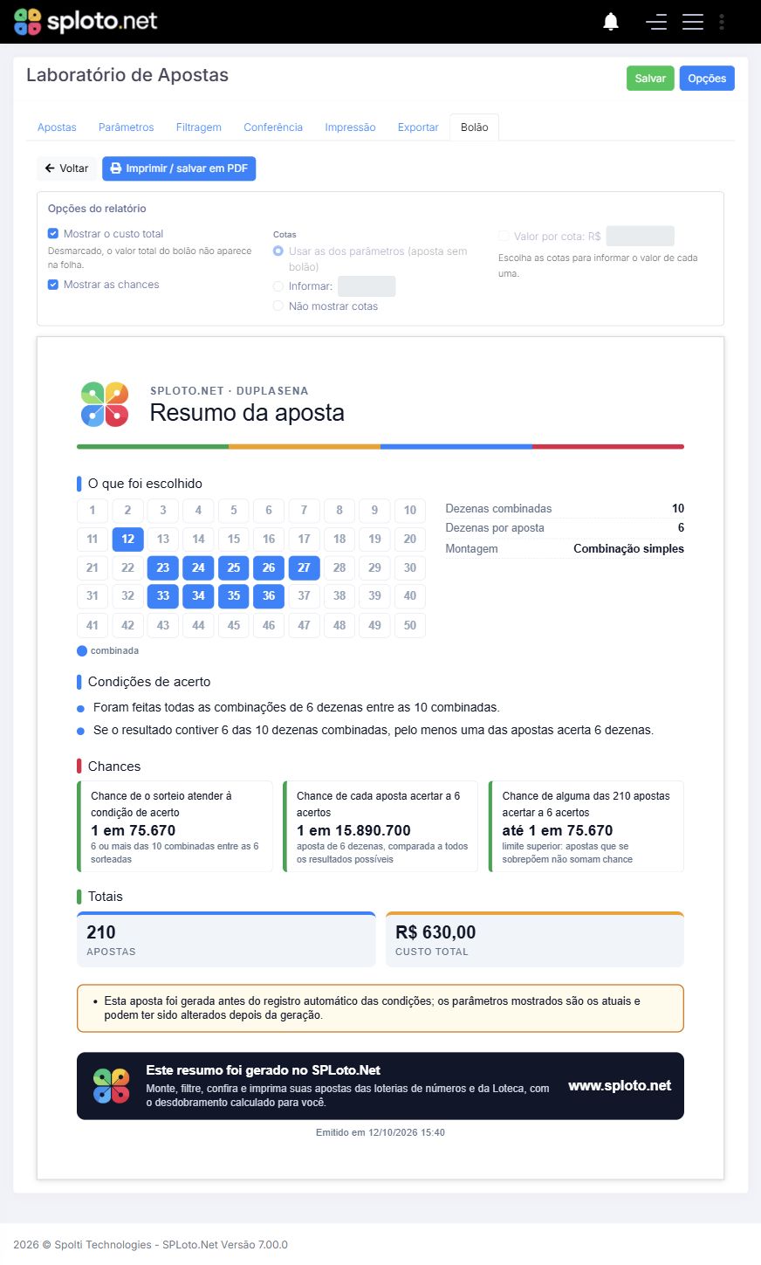Open the vertical dots overflow menu
This screenshot has height=1265, width=761.
pyautogui.click(x=722, y=22)
